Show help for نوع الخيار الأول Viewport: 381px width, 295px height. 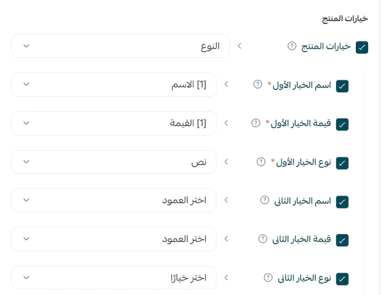tap(261, 162)
